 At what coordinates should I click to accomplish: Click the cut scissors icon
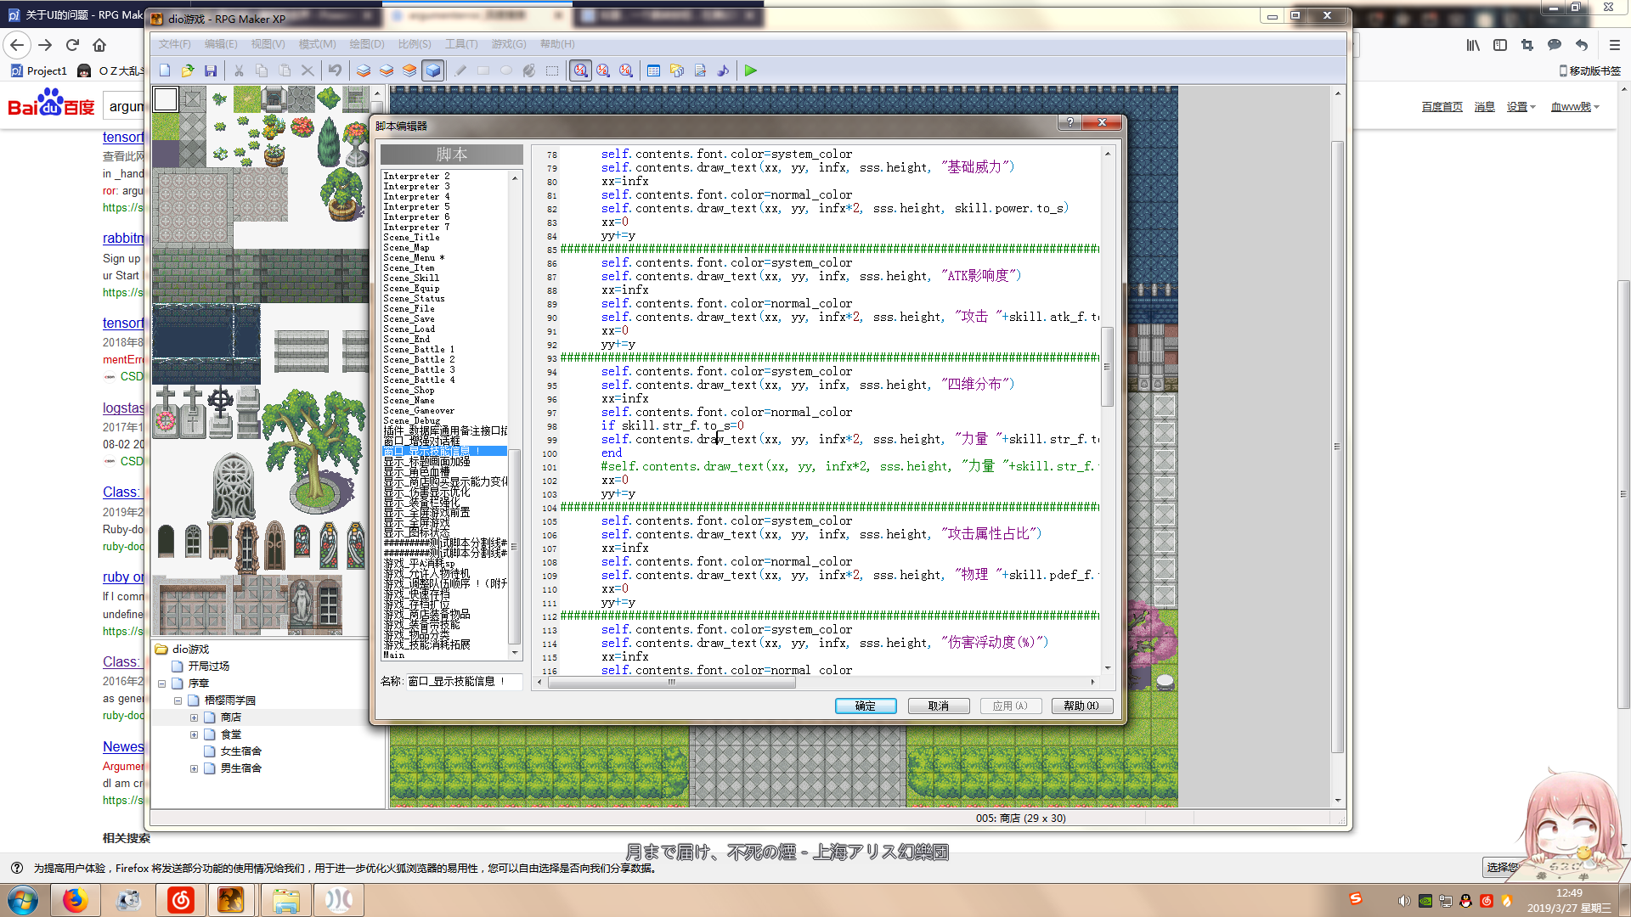tap(239, 70)
